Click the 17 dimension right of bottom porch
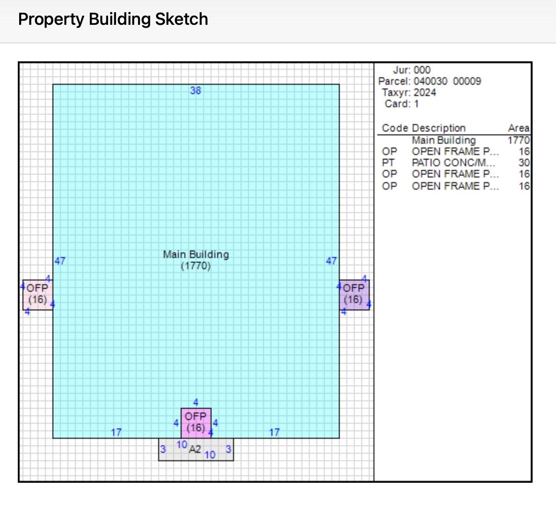 274,433
